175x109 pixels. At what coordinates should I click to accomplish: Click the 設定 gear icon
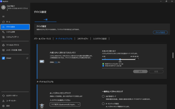pos(3,106)
